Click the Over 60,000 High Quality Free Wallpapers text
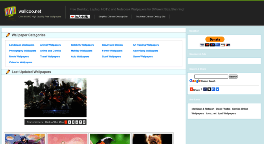Viewport: 264px width, 144px height. pos(40,17)
